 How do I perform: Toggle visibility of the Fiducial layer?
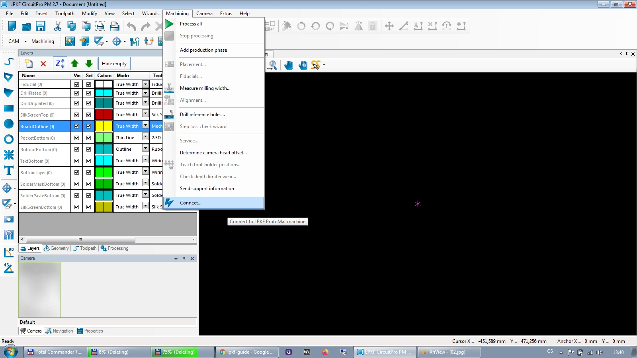[x=76, y=84]
